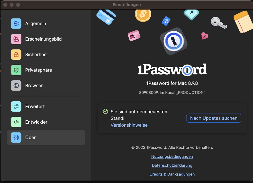Viewport: 253px width, 183px height.
Task: Open the Datenschutzerklärung link
Action: [x=172, y=165]
